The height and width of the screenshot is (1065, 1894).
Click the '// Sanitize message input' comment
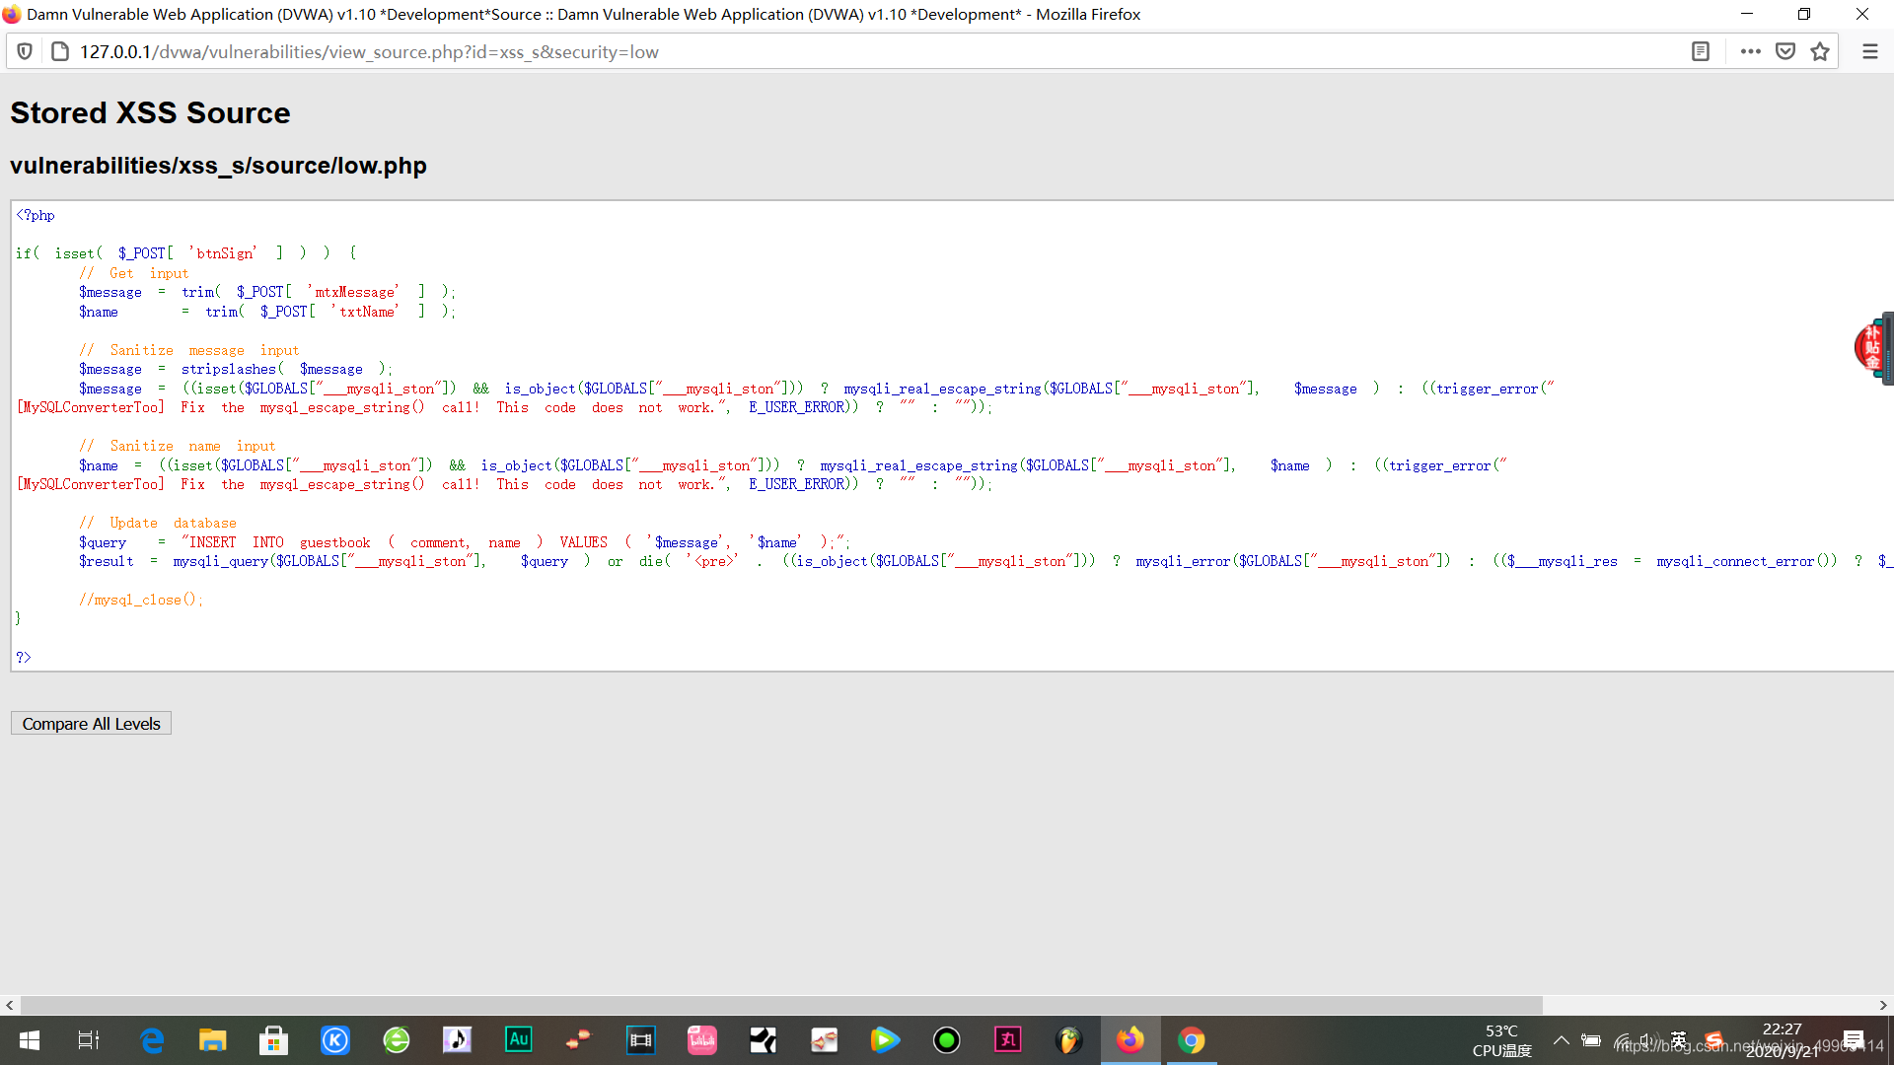coord(189,350)
